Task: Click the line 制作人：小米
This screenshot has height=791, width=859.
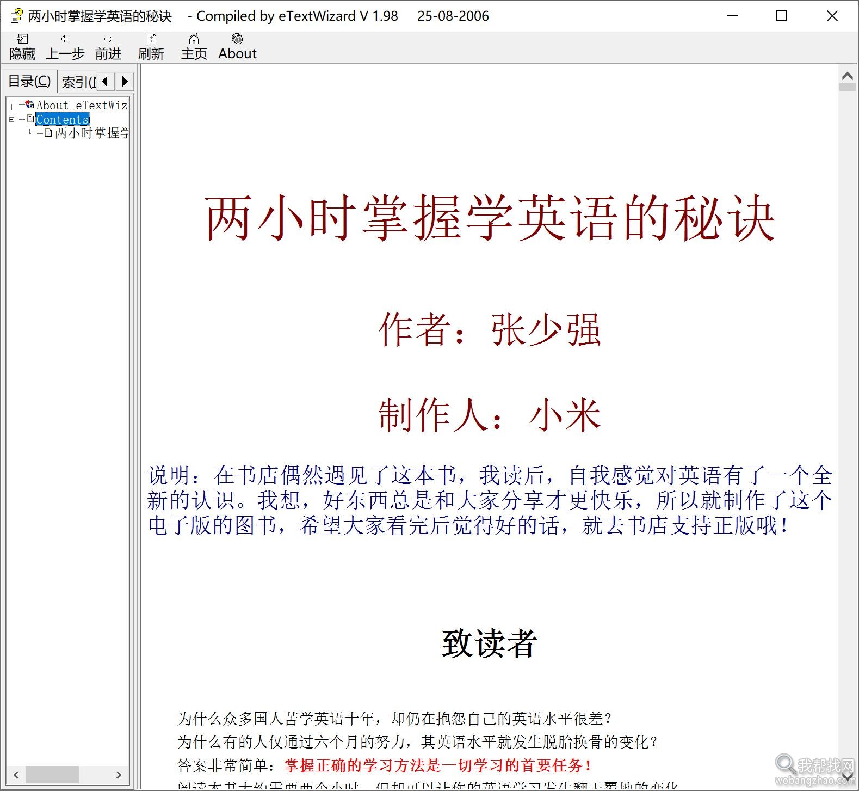Action: 490,415
